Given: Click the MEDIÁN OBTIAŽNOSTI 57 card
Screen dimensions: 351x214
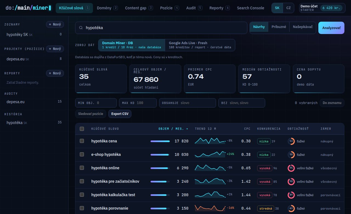Looking at the screenshot, I should (264, 79).
